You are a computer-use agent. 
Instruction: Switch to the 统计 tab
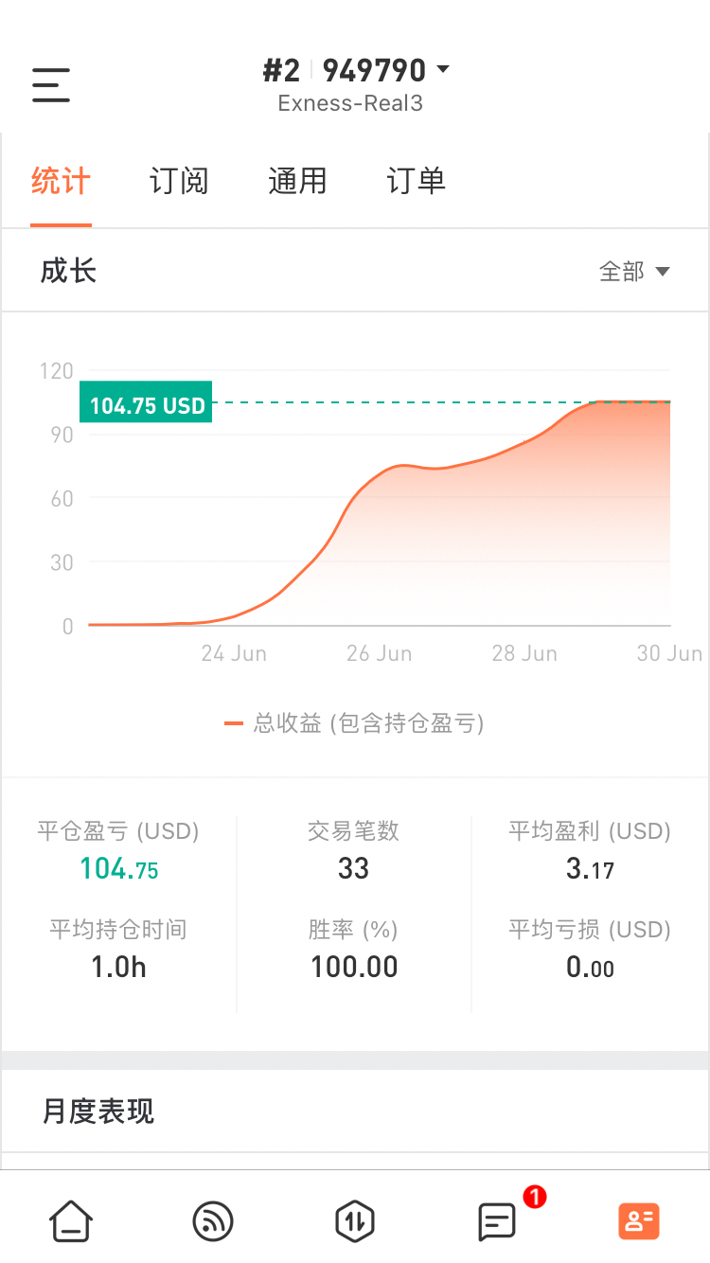click(x=61, y=181)
